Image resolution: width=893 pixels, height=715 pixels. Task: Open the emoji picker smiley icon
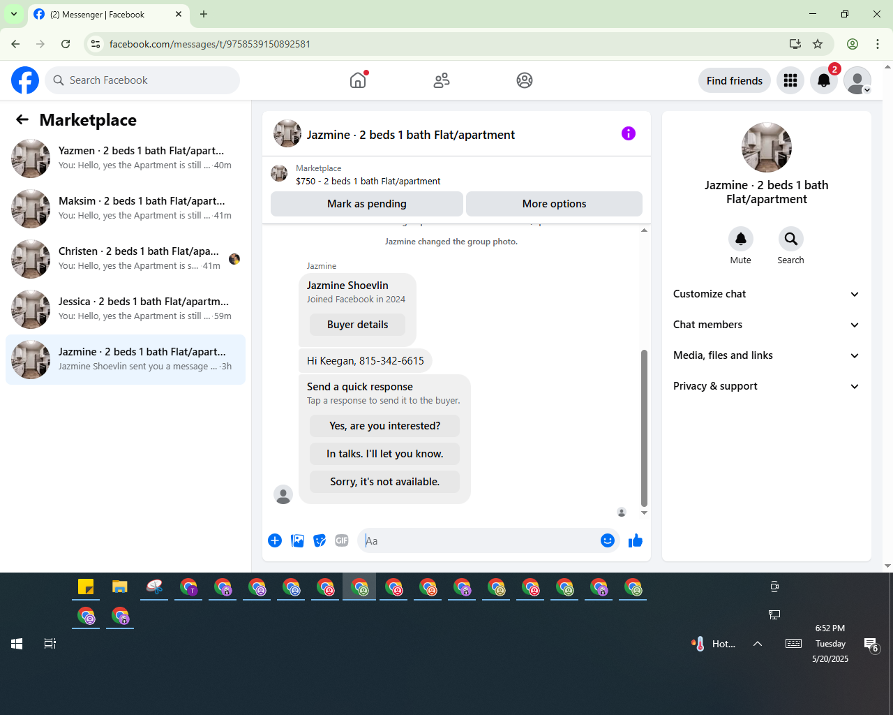[x=608, y=540]
